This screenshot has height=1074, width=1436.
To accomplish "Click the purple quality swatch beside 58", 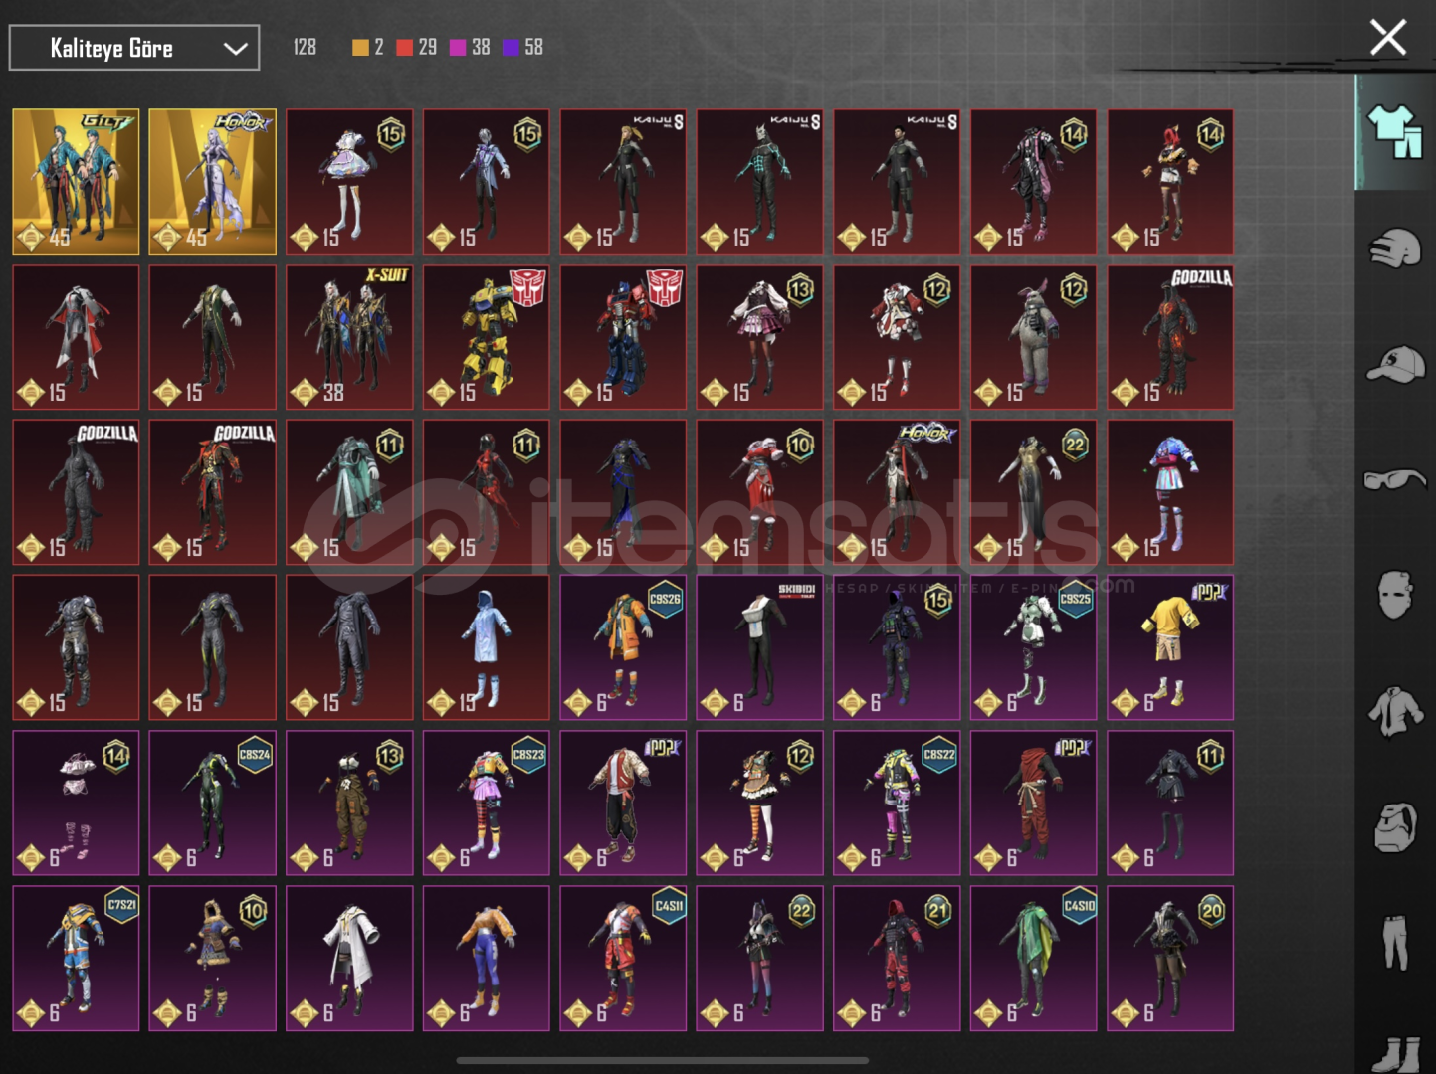I will [x=511, y=48].
